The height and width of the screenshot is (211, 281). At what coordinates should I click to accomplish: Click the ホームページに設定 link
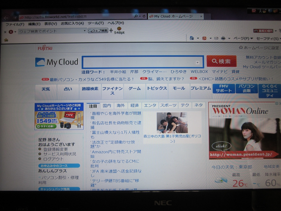click(x=259, y=48)
